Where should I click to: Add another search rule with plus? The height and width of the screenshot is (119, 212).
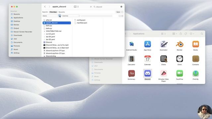click(122, 16)
